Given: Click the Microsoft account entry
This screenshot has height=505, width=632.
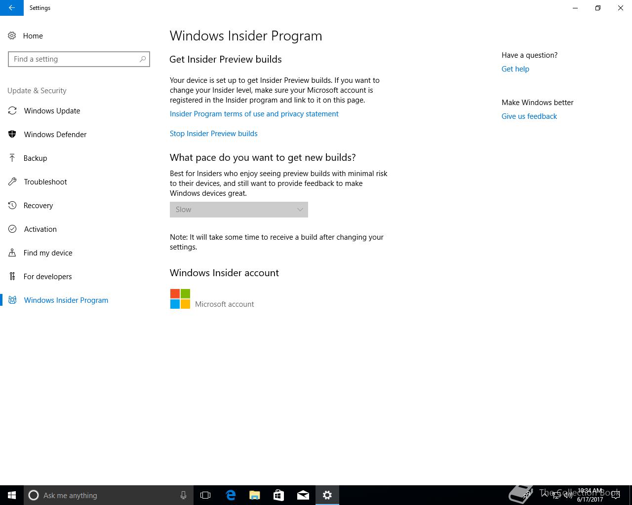Looking at the screenshot, I should pyautogui.click(x=224, y=304).
